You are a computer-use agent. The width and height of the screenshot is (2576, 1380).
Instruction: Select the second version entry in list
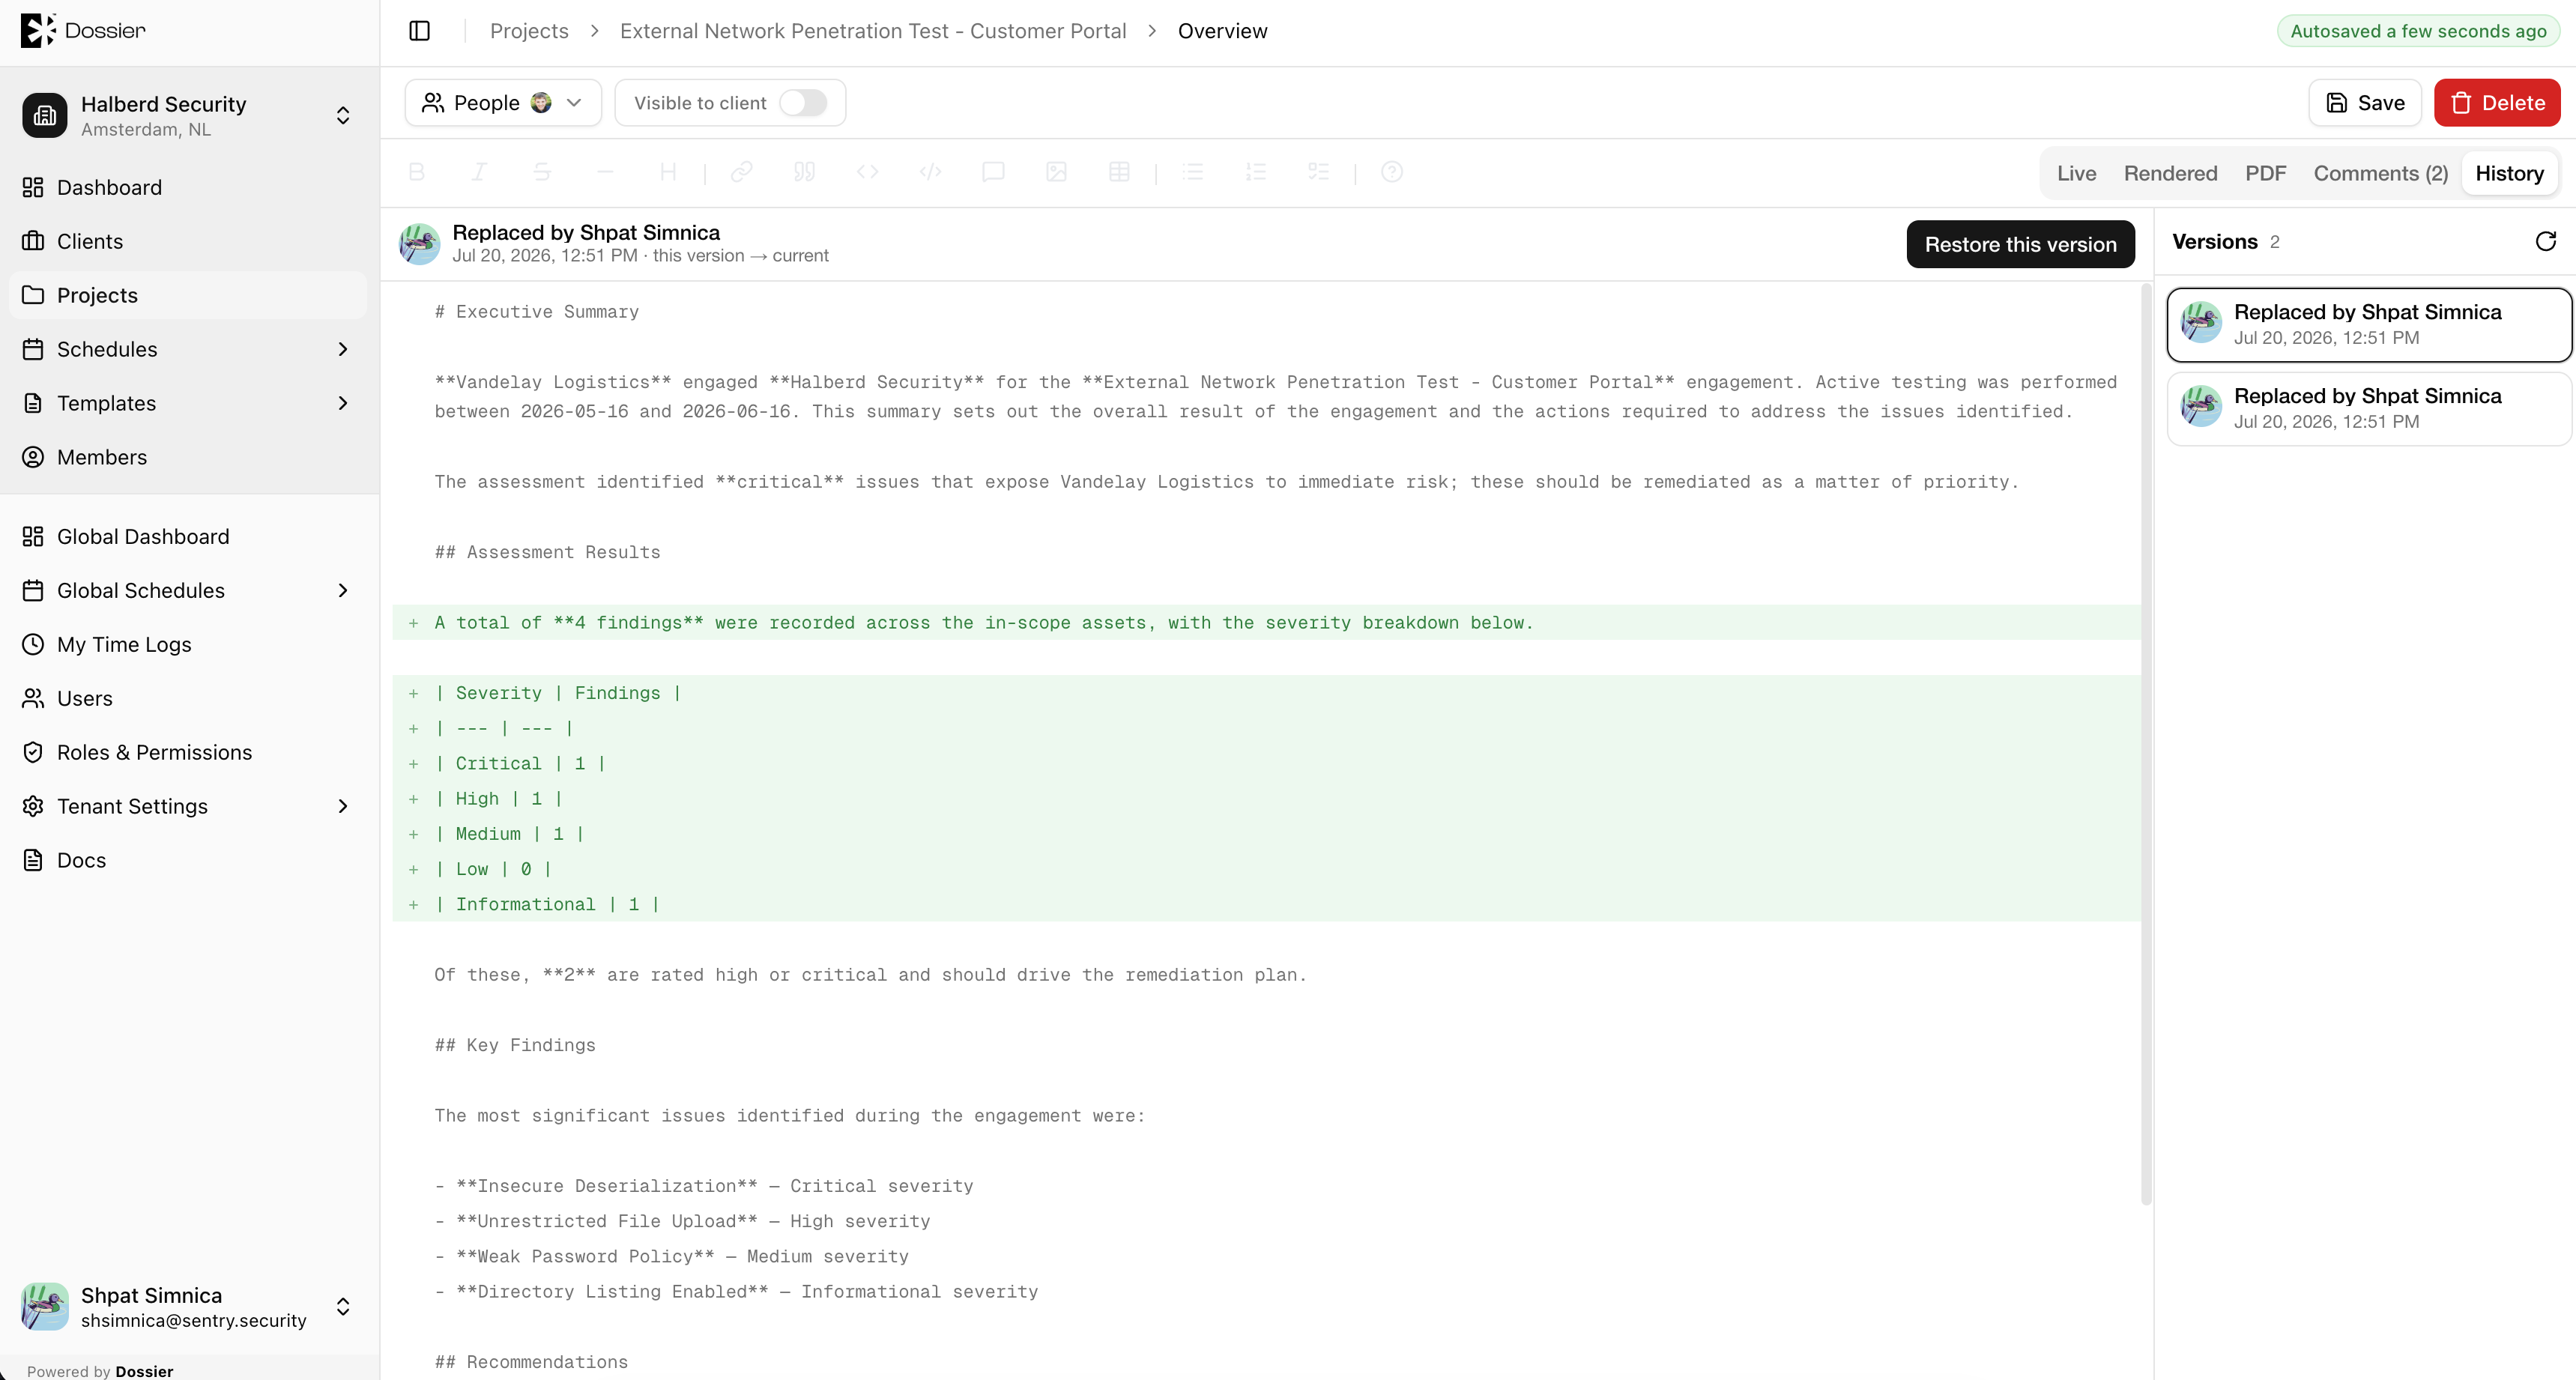[x=2369, y=409]
